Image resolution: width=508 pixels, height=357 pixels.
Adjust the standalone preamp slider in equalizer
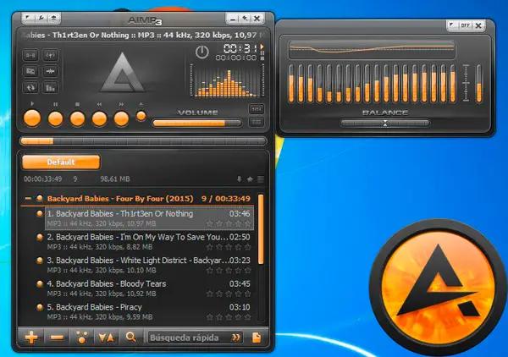(478, 84)
